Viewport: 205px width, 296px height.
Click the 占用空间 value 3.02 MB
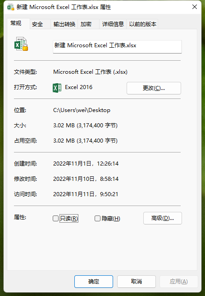[85, 141]
